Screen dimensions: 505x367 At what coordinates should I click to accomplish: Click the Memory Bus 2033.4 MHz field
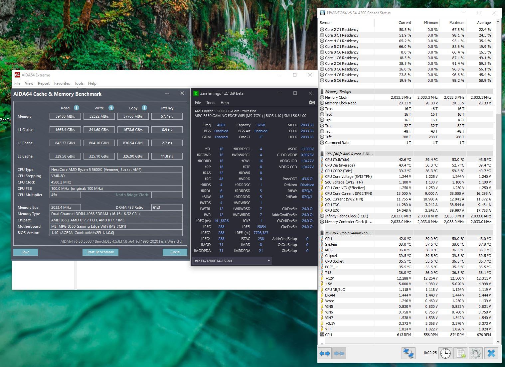pos(65,207)
